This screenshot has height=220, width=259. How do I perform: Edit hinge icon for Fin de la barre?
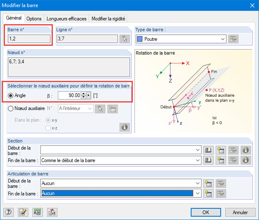click(221, 194)
